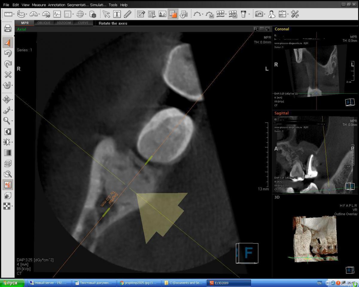359x287 pixels.
Task: Click the grayscale gradient swatch icon
Action: click(8, 152)
